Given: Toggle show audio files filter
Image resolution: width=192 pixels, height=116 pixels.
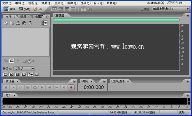Looking at the screenshot, I should click(x=6, y=74).
